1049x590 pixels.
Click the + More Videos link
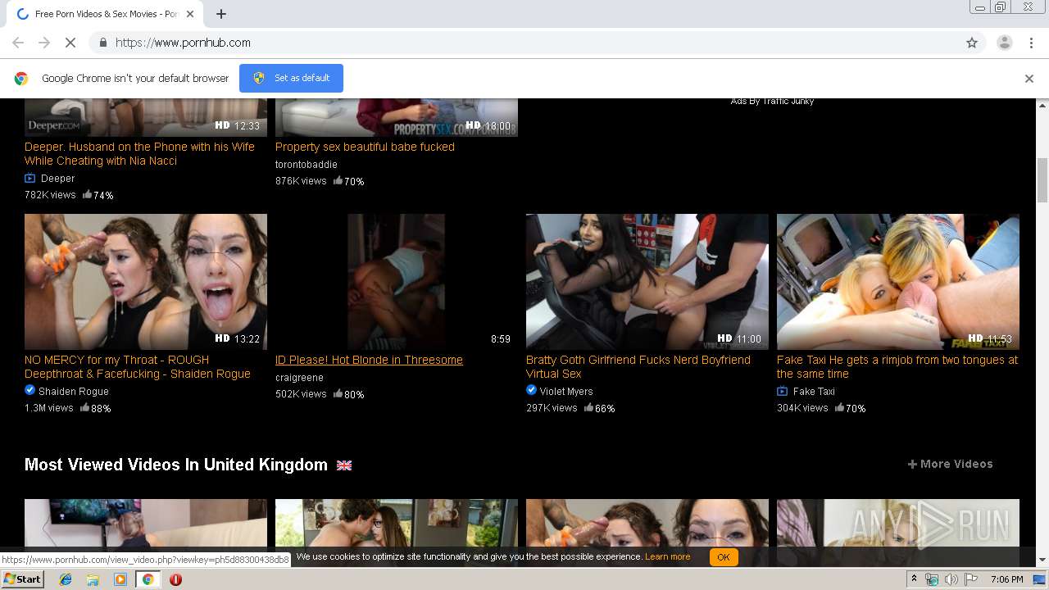tap(950, 464)
